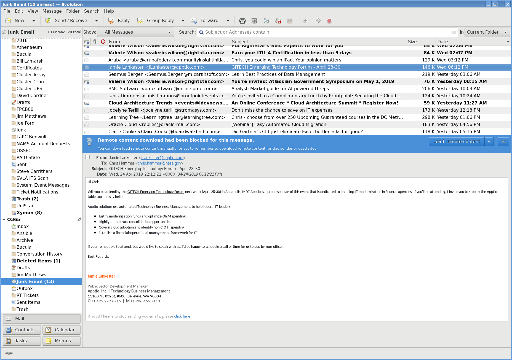Open the New button dropdown arrow
This screenshot has height=360, width=512.
click(34, 21)
